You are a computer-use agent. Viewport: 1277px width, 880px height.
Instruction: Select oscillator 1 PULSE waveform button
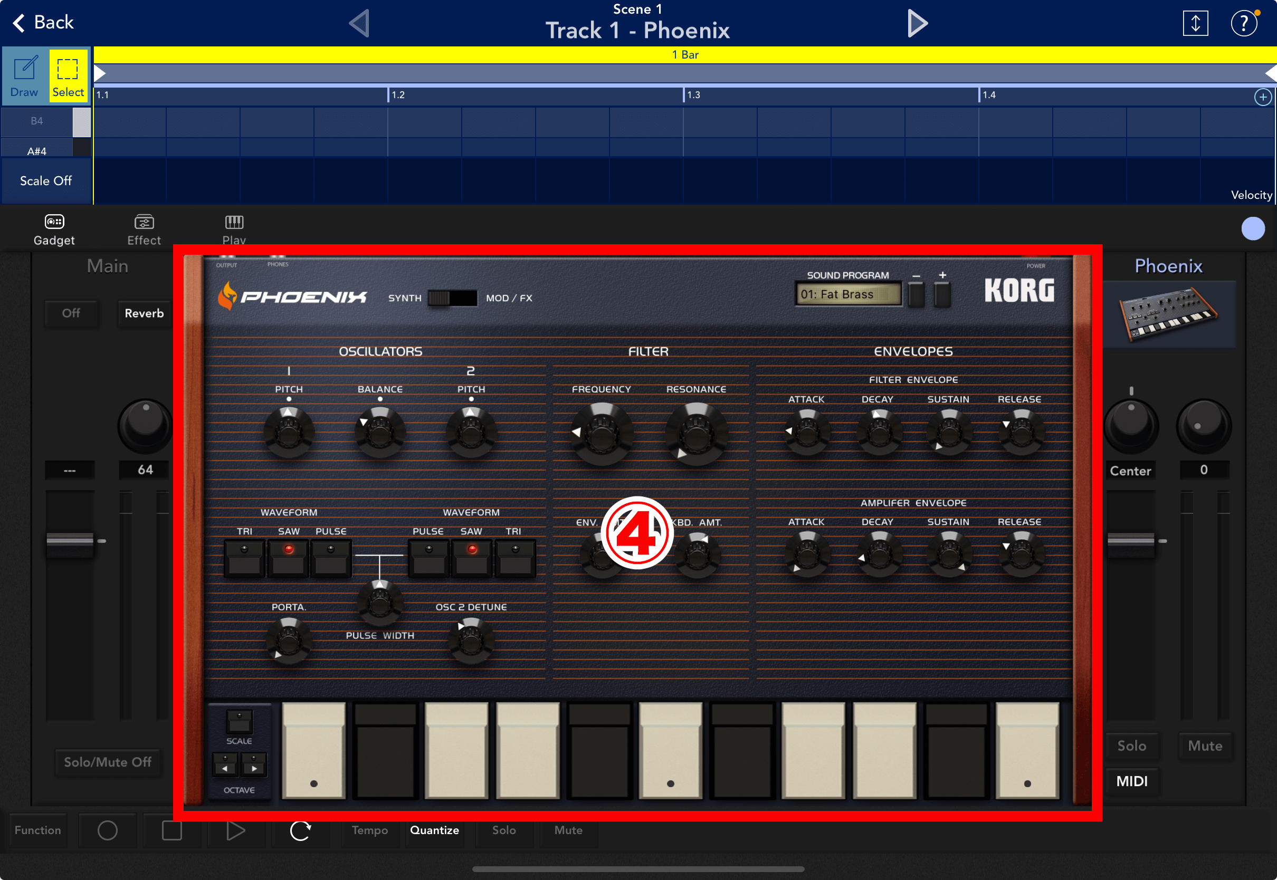pos(331,558)
